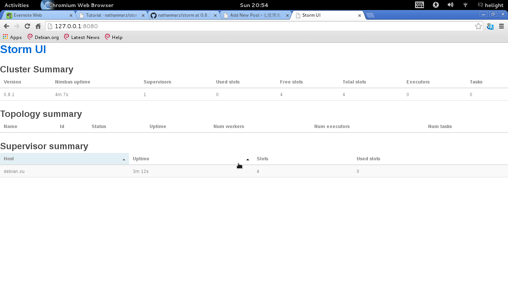Open the Activities overview
The width and height of the screenshot is (508, 285).
17,5
